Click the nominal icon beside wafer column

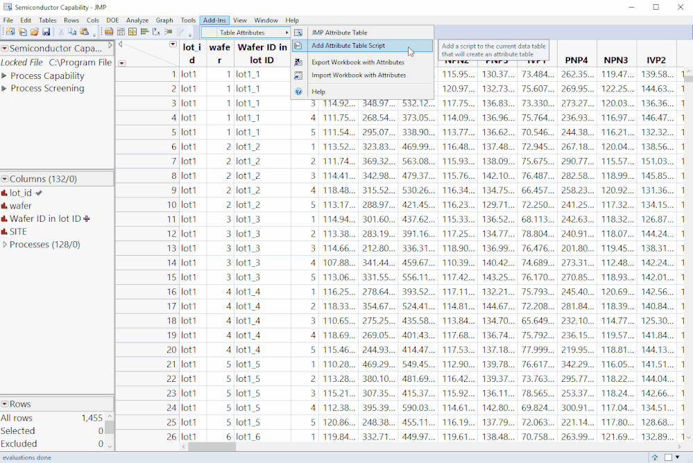[5, 206]
